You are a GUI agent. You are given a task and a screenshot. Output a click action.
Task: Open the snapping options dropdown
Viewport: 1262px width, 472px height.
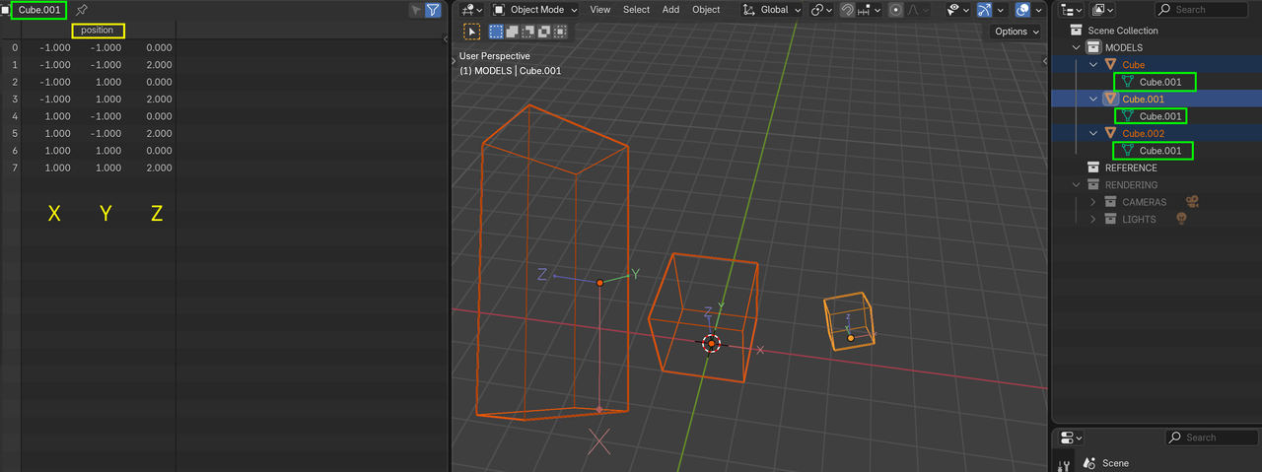(869, 10)
